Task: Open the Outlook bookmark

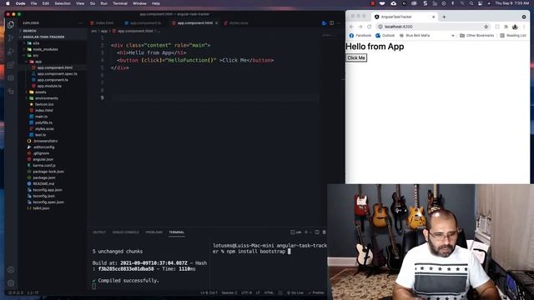Action: coord(385,35)
